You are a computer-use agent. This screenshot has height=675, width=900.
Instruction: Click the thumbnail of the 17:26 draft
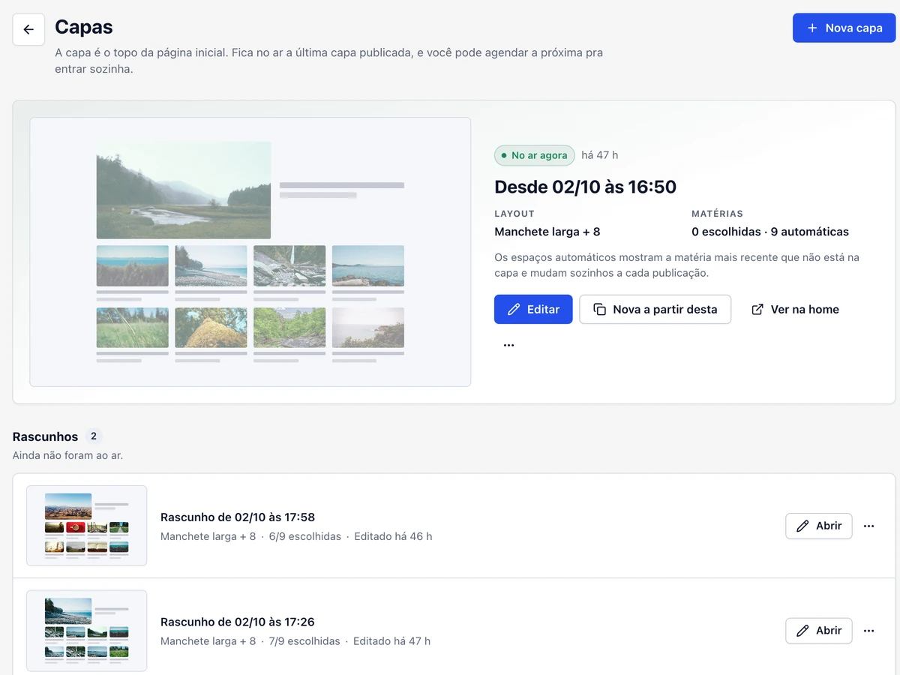coord(87,631)
